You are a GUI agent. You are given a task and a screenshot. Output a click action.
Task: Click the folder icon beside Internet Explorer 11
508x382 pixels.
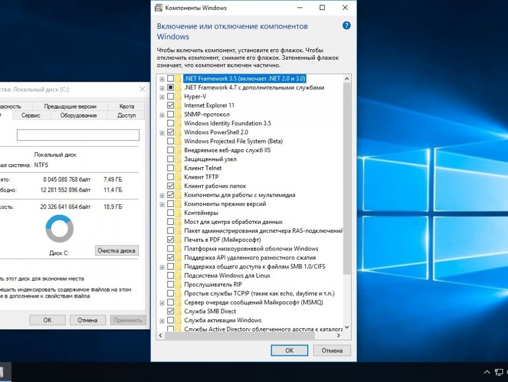(x=178, y=105)
